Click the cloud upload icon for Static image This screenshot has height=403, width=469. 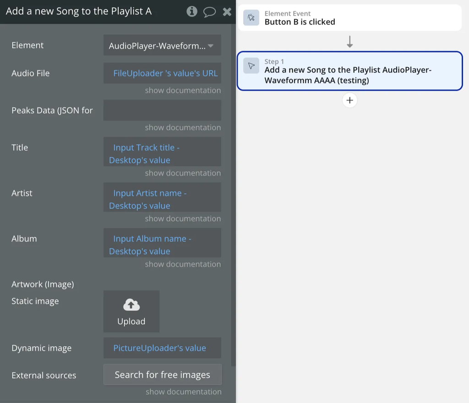[131, 305]
